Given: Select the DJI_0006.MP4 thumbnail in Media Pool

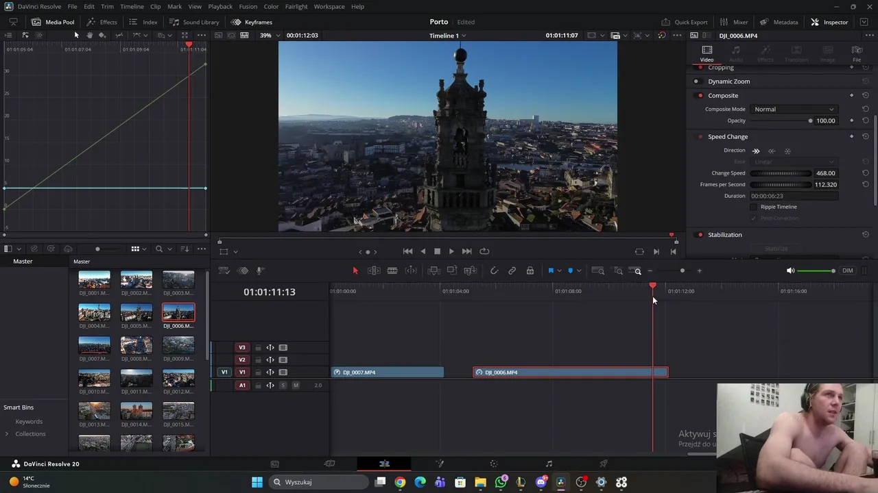Looking at the screenshot, I should tap(178, 313).
